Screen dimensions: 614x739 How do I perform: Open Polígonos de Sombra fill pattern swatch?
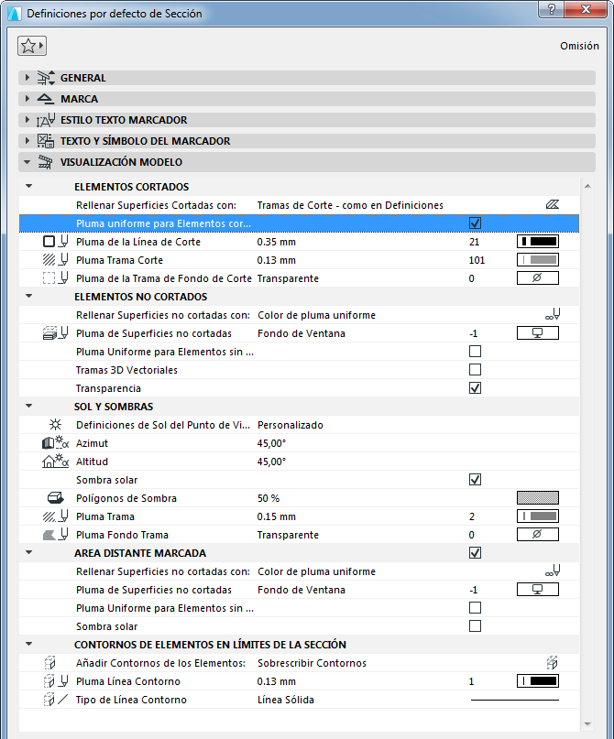coord(538,497)
